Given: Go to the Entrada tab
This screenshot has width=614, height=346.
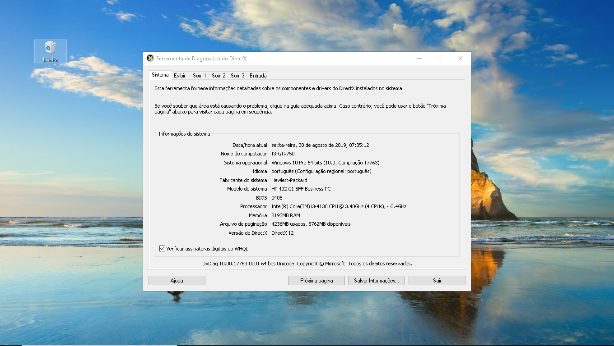Looking at the screenshot, I should click(x=258, y=76).
